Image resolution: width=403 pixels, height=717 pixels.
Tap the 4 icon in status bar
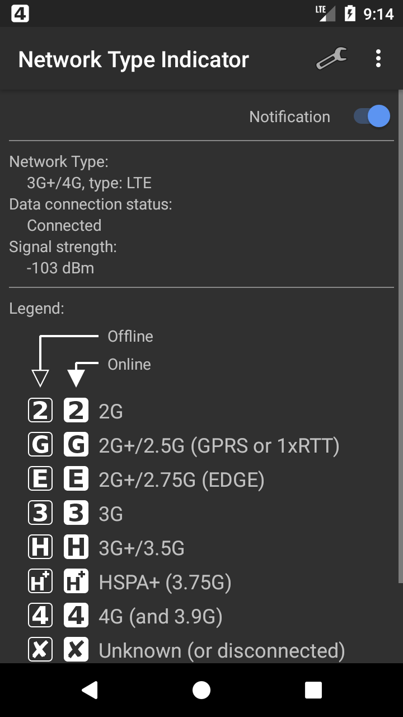pos(20,13)
